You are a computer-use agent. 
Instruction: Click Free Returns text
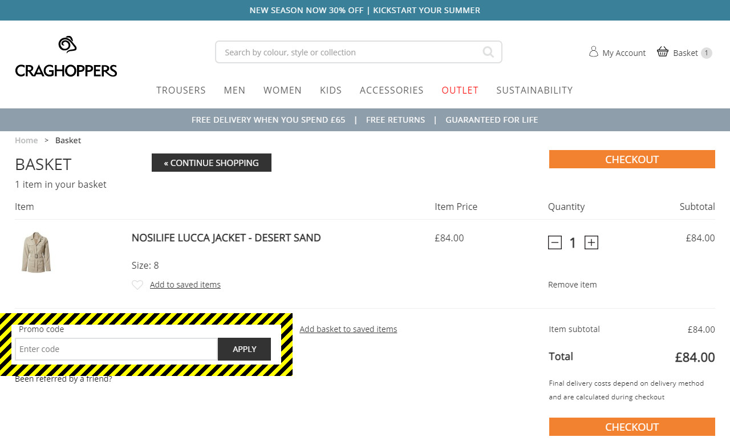click(x=395, y=120)
